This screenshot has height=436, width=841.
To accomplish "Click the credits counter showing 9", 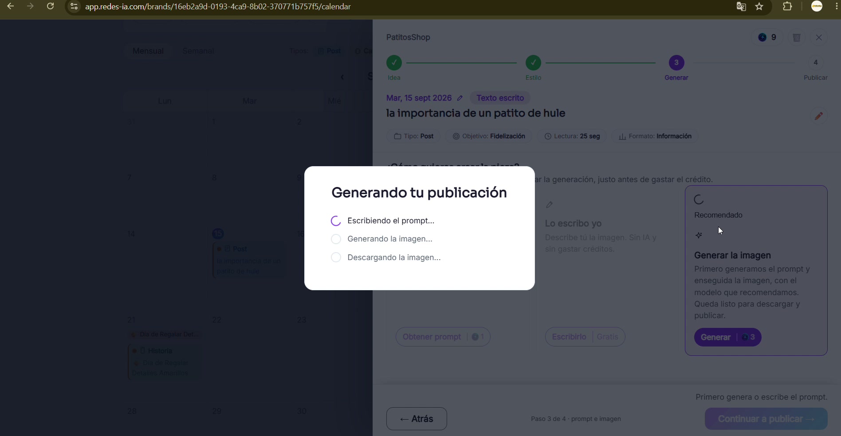I will 767,38.
